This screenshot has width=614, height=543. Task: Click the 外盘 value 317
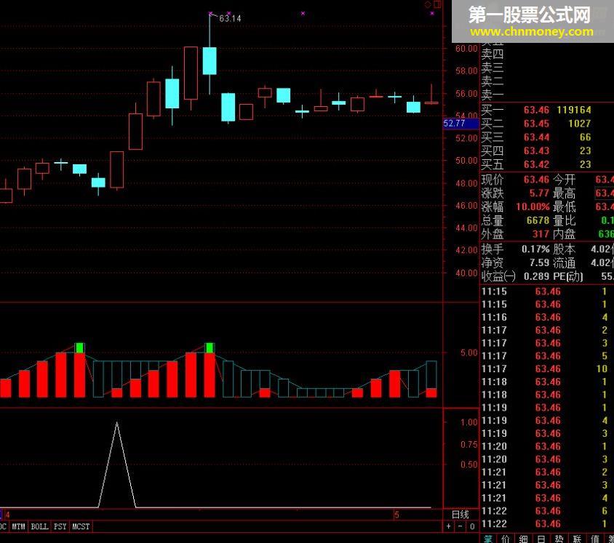point(541,234)
